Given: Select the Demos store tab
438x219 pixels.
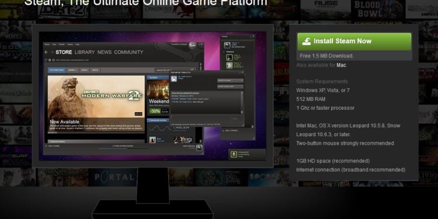Looking at the screenshot, I should point(84,70).
